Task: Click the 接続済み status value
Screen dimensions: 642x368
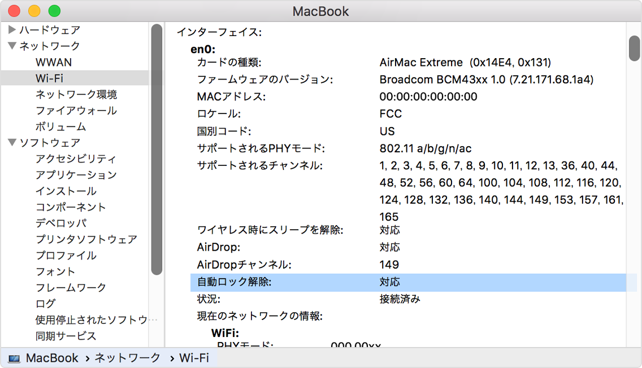Action: tap(400, 299)
